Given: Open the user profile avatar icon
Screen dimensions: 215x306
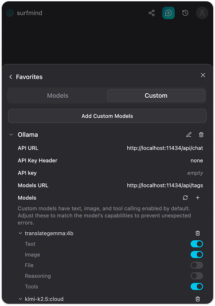Looking at the screenshot, I should click(x=202, y=13).
